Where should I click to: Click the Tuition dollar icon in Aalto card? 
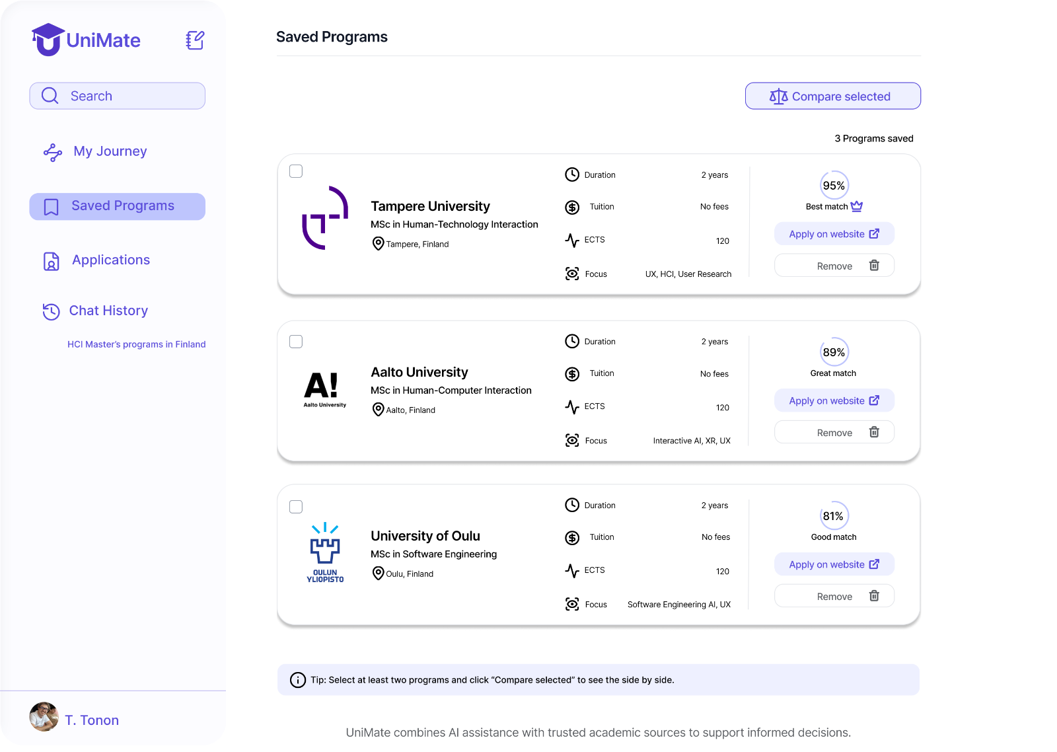tap(572, 374)
